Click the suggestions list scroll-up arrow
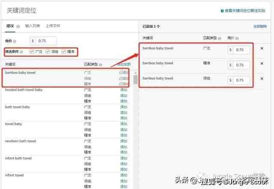The image size is (274, 189). (x=135, y=73)
